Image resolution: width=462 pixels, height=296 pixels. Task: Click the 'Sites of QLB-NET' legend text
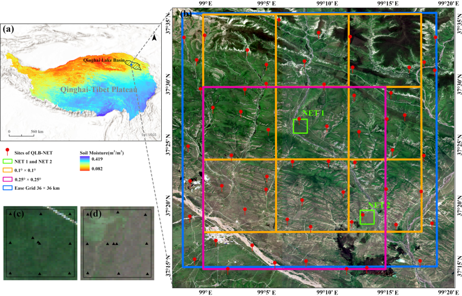tap(34, 153)
